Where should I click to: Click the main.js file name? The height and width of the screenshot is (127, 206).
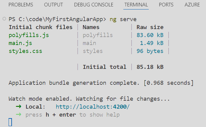pos(20,43)
